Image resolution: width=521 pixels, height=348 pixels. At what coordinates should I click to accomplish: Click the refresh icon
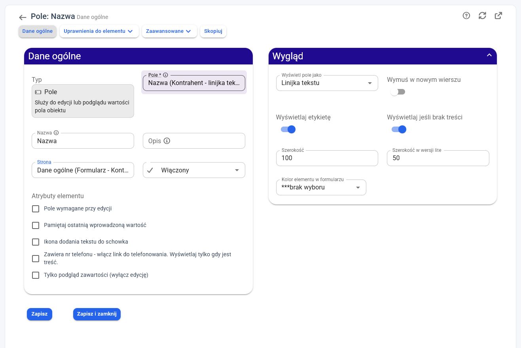pyautogui.click(x=482, y=16)
